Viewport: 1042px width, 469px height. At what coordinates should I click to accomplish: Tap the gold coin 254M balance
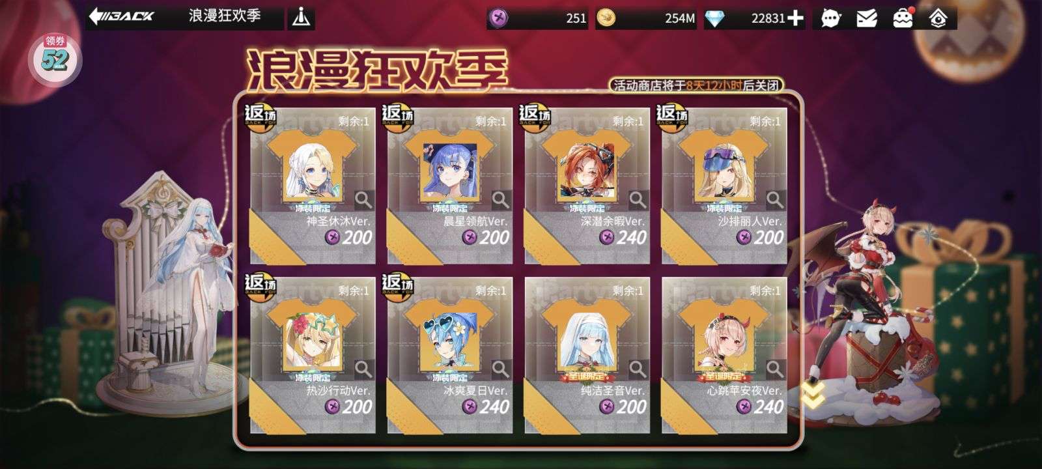click(x=646, y=18)
